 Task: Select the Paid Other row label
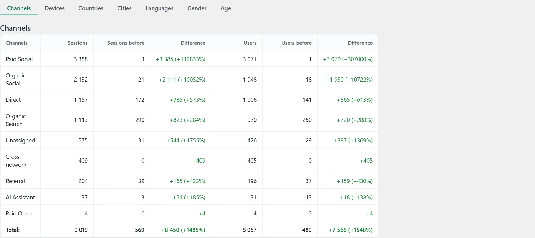point(19,213)
